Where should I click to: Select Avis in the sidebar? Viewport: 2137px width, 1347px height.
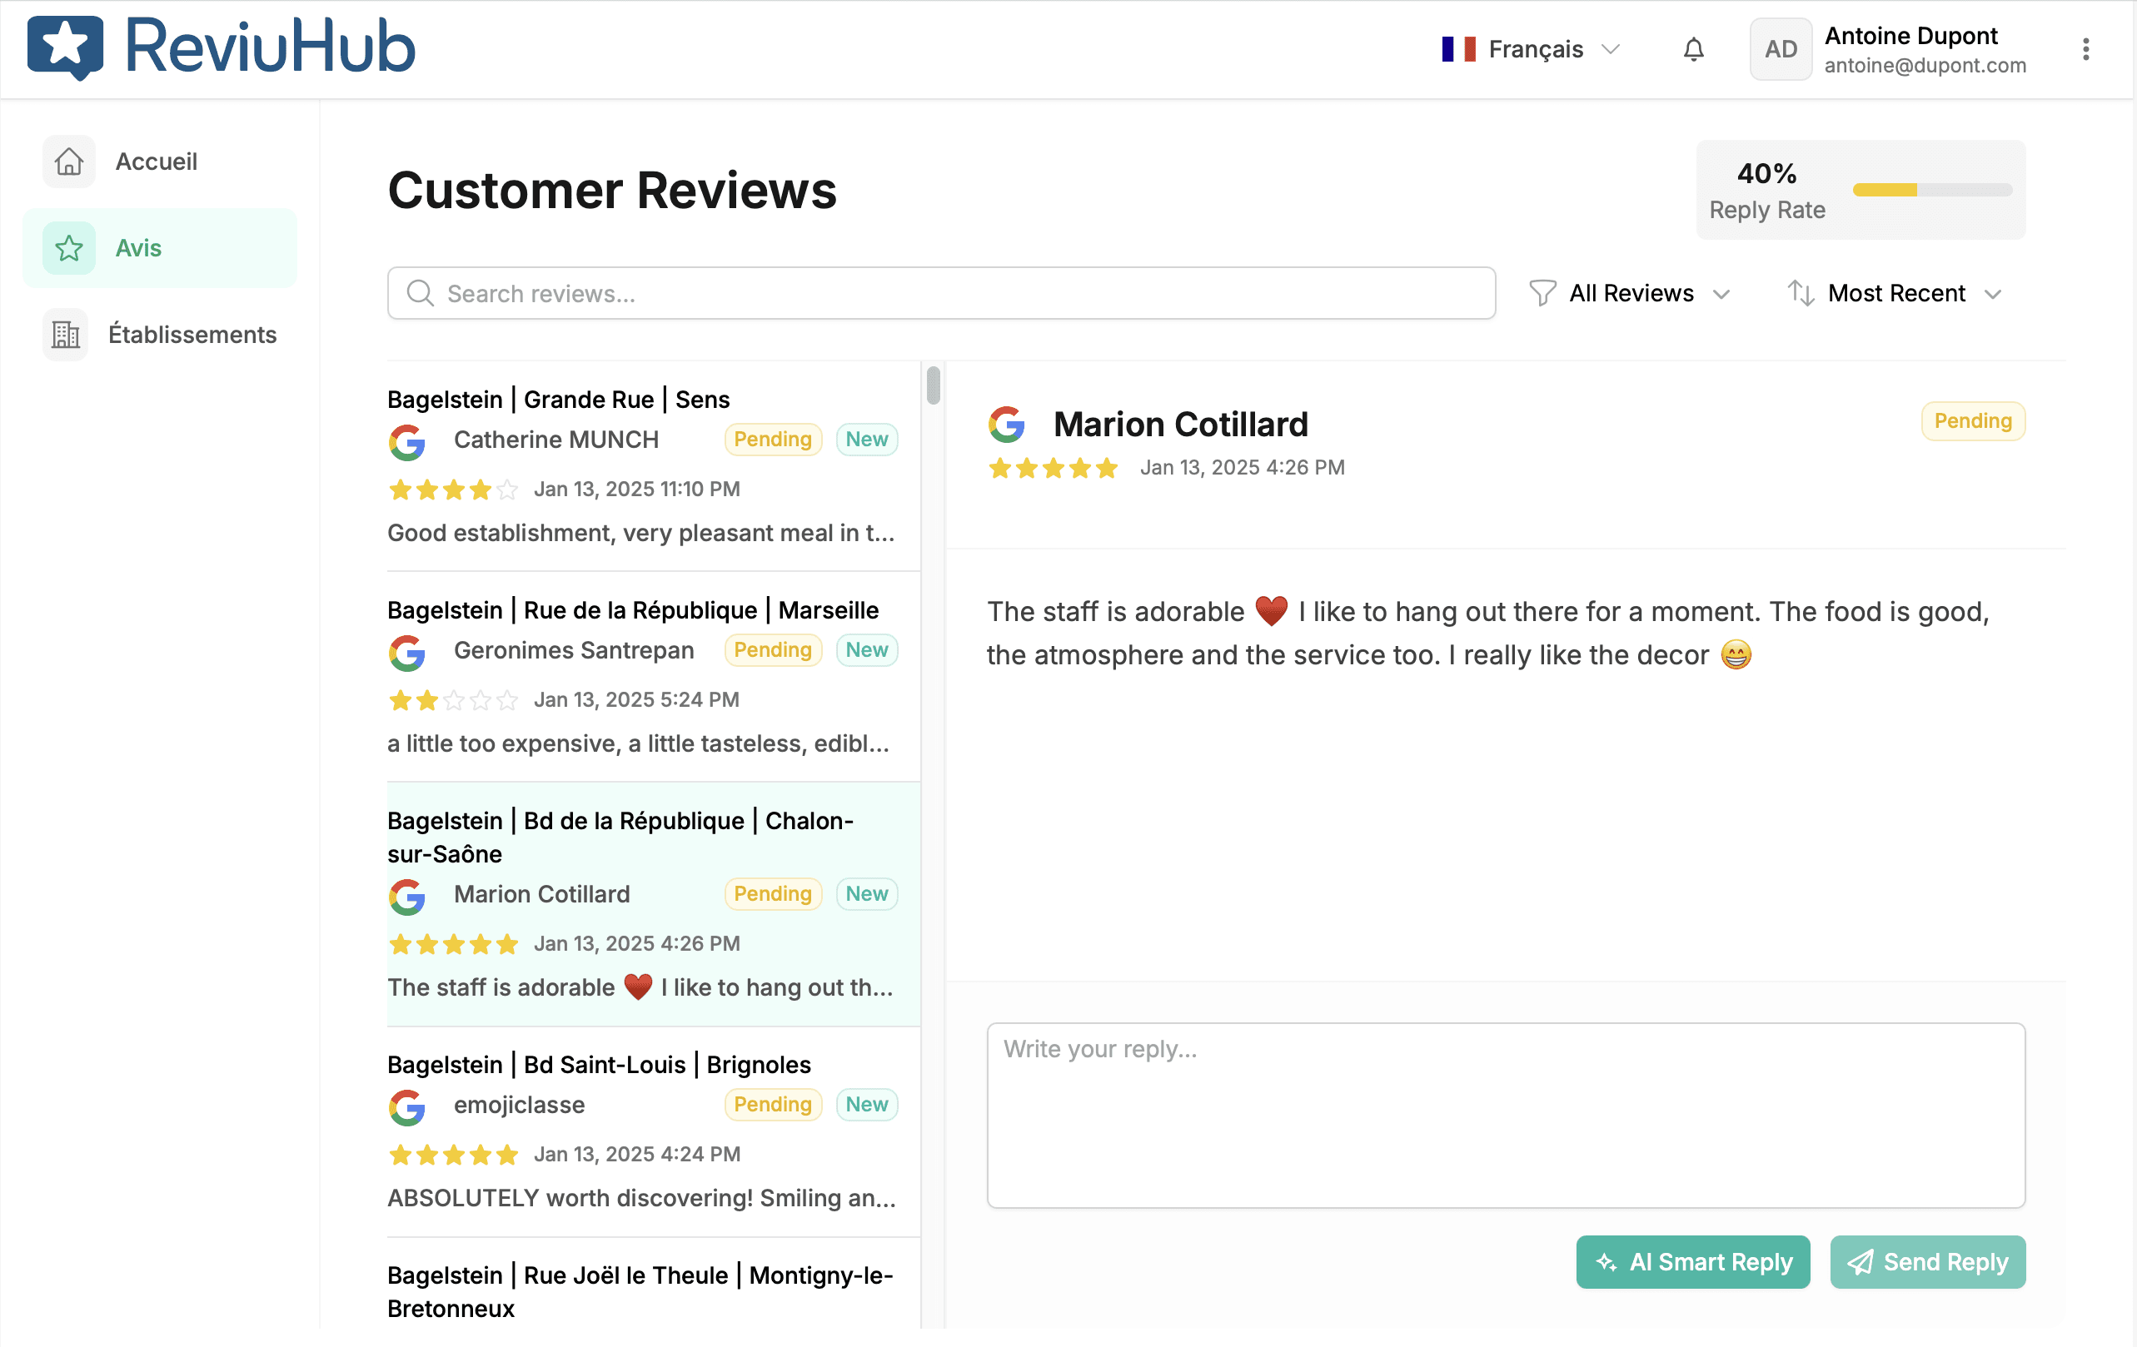pyautogui.click(x=160, y=247)
